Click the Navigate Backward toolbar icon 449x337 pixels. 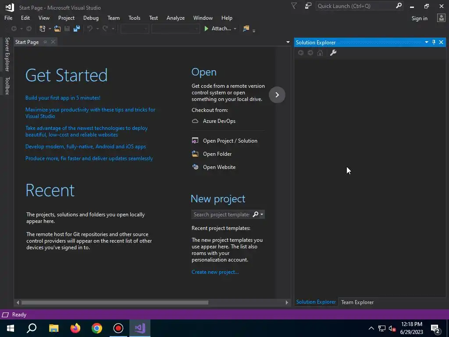click(x=14, y=29)
